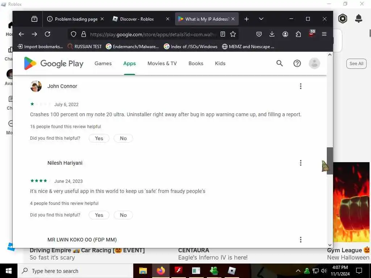Open the extension with badge 10
This screenshot has height=278, width=371.
(312, 34)
